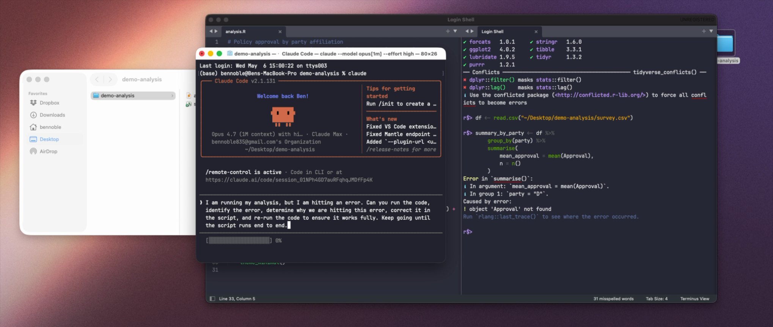Click line number 1 in the editor gutter

click(217, 42)
